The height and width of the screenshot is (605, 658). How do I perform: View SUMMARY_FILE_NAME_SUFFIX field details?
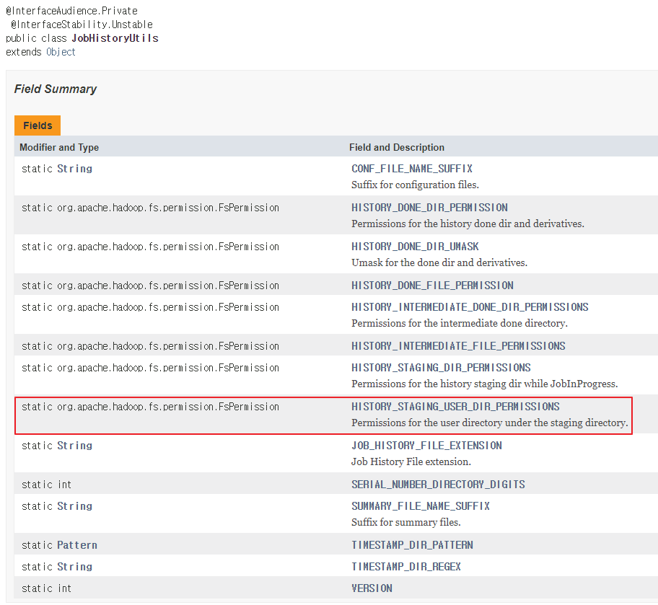click(421, 506)
